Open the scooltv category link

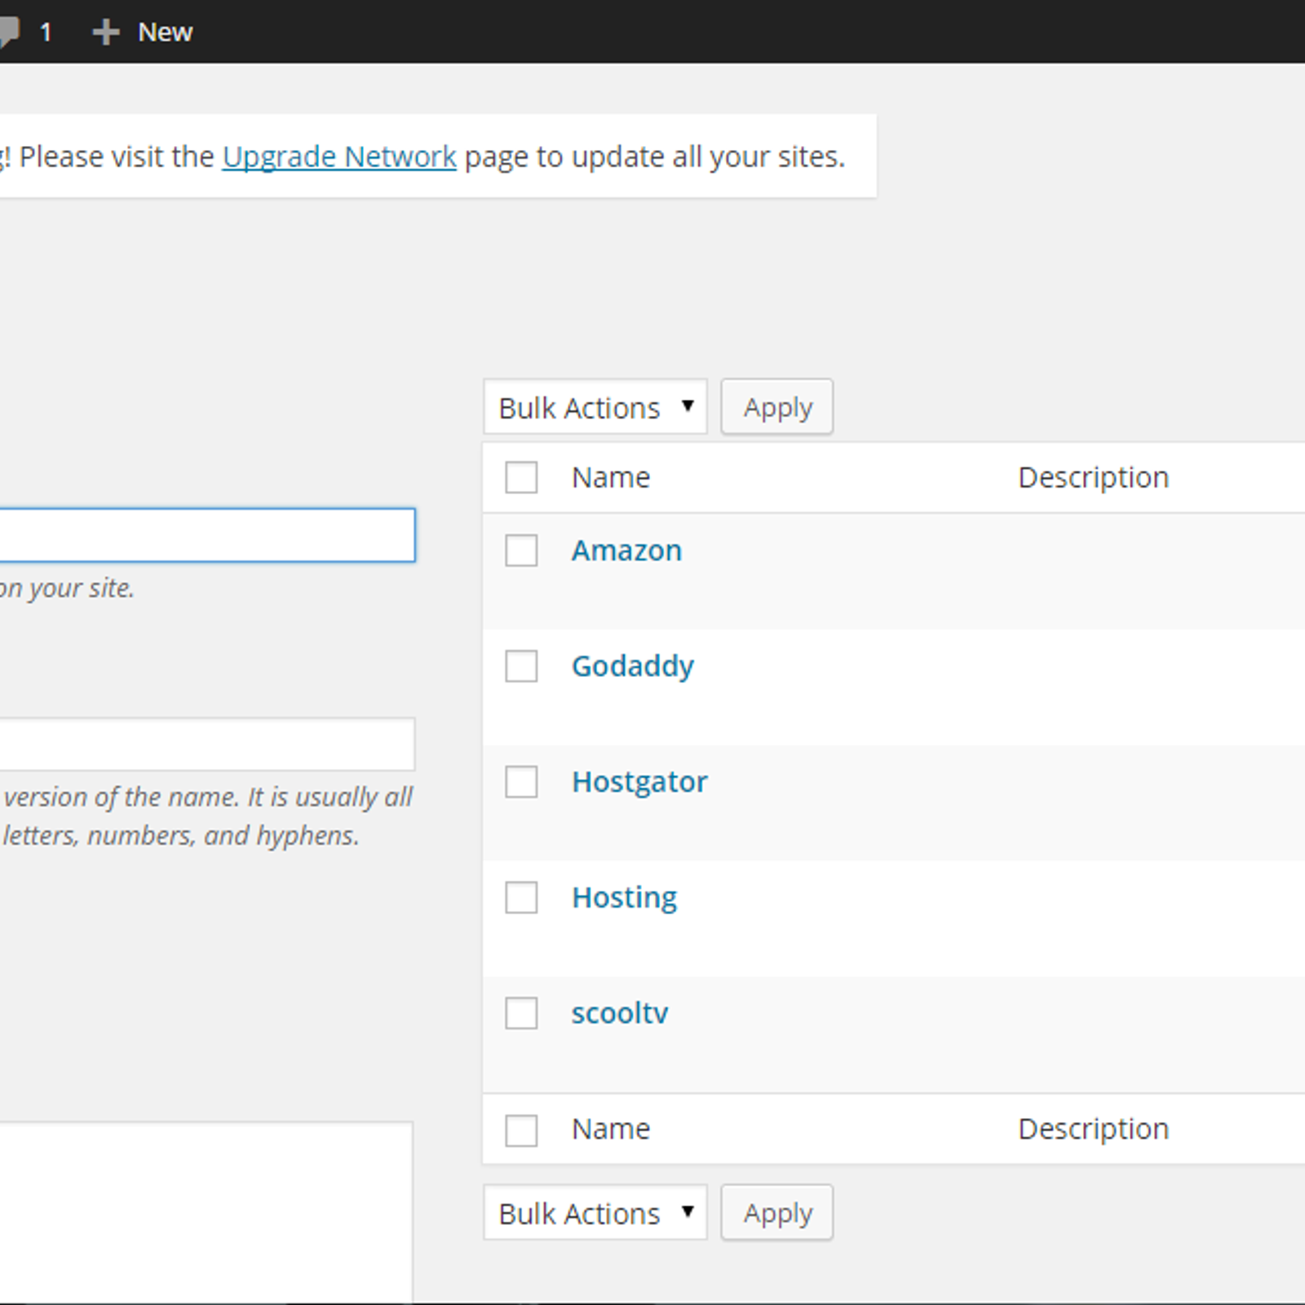pyautogui.click(x=620, y=1014)
